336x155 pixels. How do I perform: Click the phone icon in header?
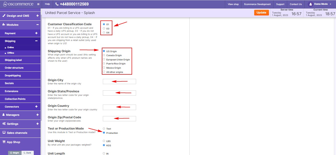pyautogui.click(x=57, y=4)
